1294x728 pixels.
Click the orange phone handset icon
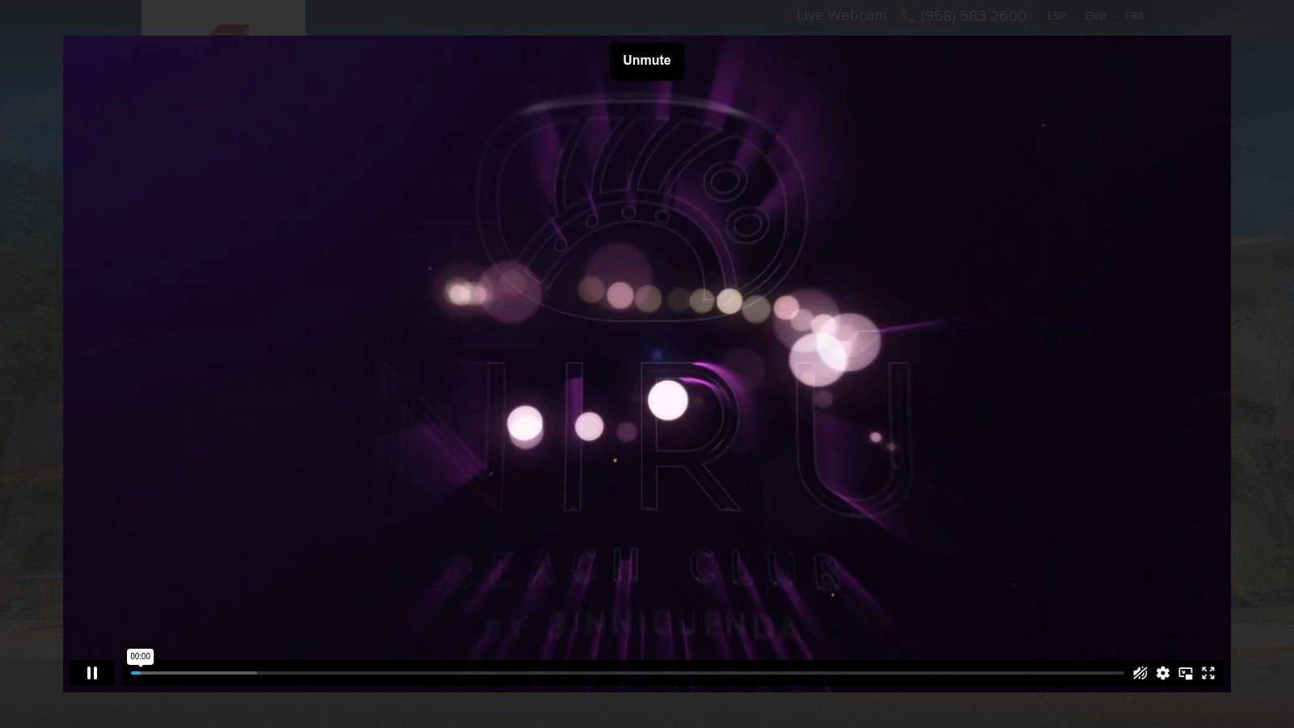[908, 16]
